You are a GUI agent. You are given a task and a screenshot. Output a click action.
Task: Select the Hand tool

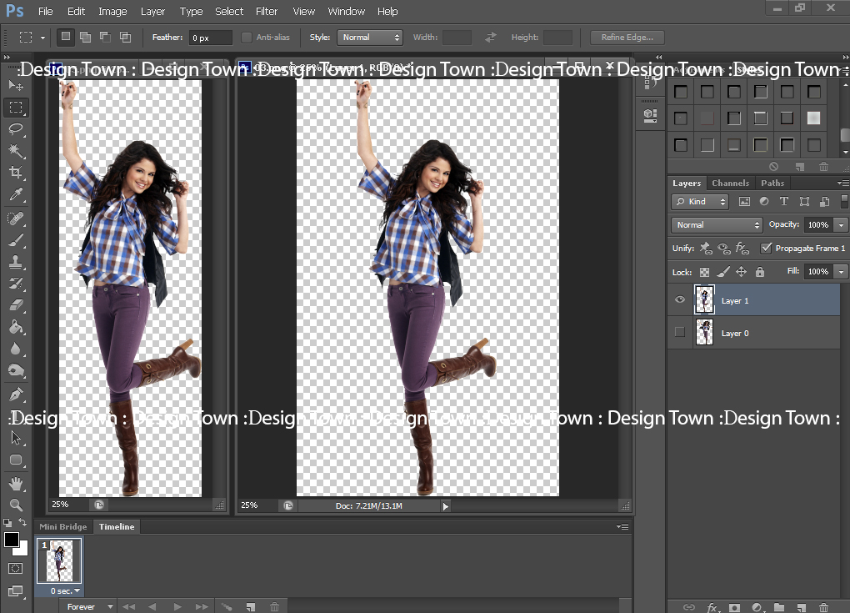(x=15, y=484)
